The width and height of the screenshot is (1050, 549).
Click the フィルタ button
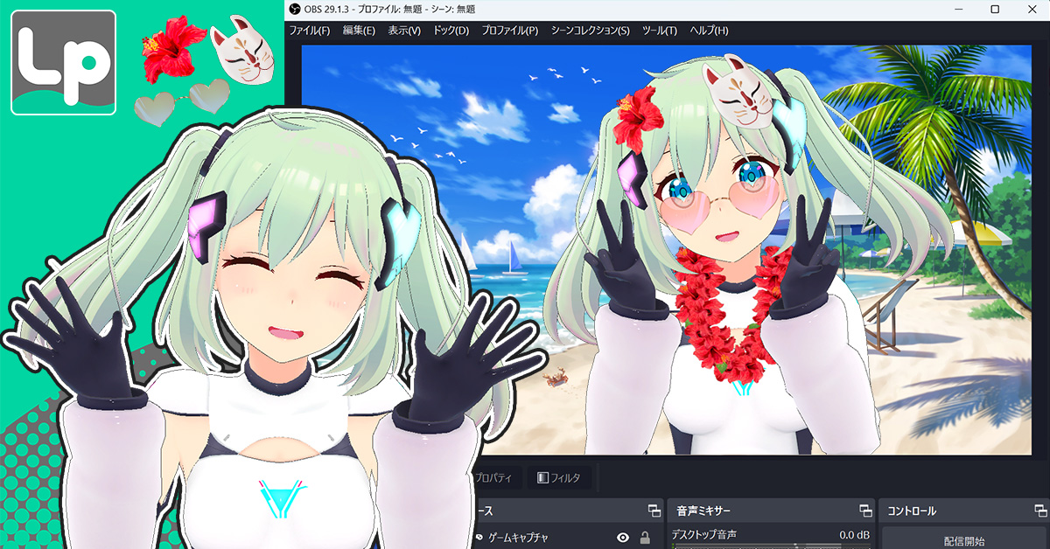coord(563,477)
